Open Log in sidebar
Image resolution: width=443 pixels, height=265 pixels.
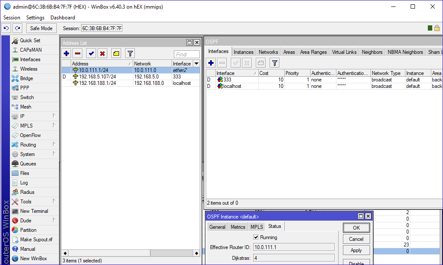(35, 183)
